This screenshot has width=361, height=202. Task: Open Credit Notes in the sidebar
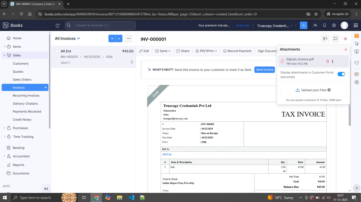[22, 120]
